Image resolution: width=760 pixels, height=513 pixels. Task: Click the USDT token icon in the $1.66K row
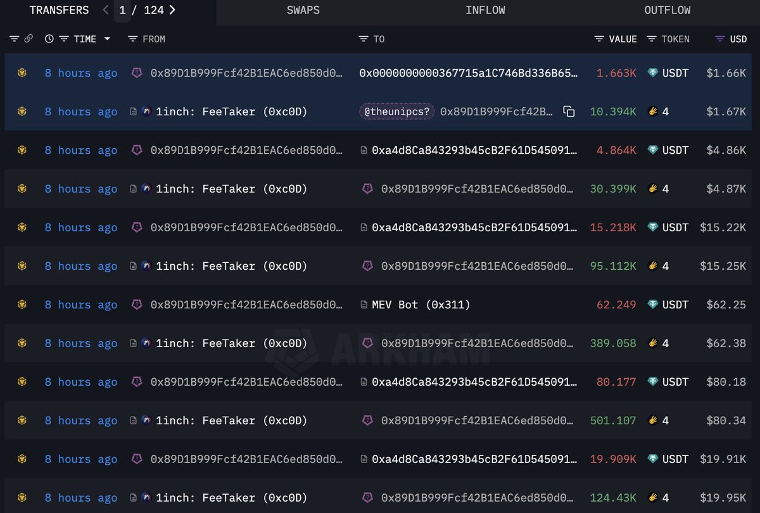[652, 73]
